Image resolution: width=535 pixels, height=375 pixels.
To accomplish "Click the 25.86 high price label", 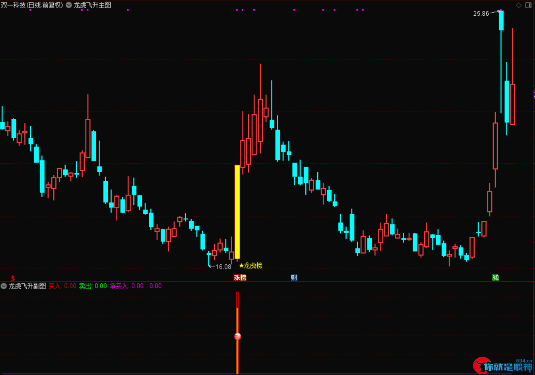I will (x=481, y=14).
